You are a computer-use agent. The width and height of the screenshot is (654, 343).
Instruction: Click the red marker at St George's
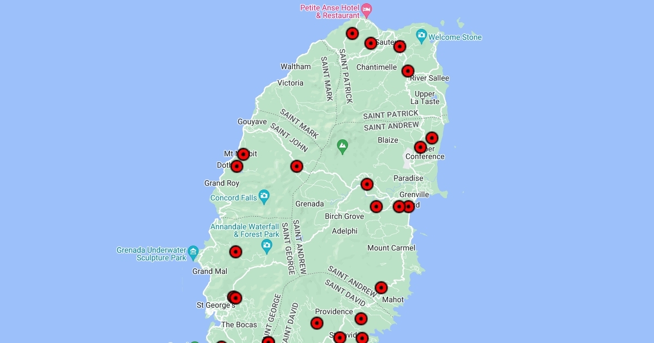[235, 298]
